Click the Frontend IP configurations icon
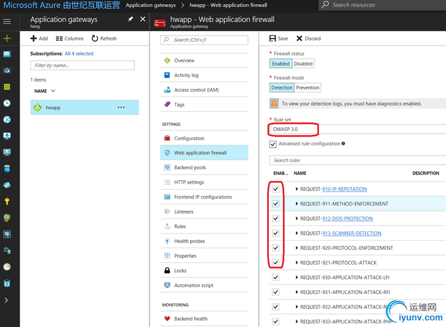The height and width of the screenshot is (327, 446). click(167, 197)
